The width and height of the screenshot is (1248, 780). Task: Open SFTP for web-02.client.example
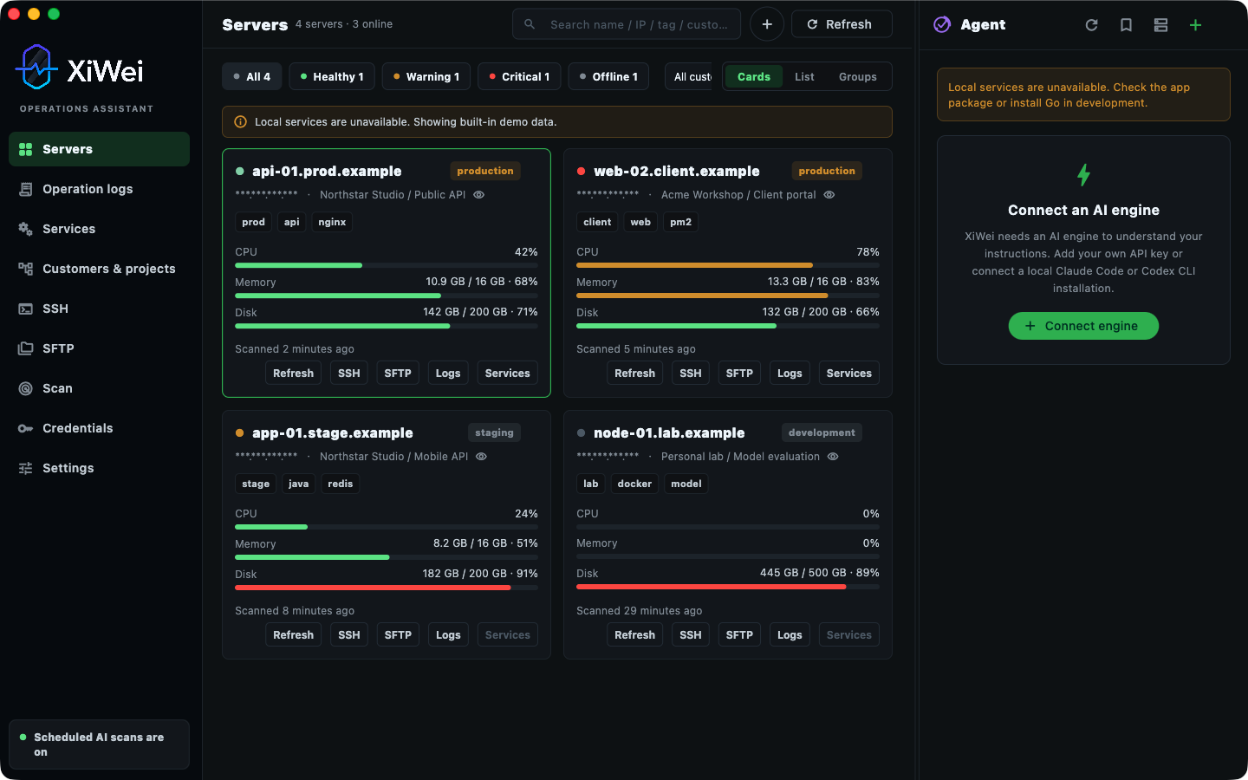739,373
